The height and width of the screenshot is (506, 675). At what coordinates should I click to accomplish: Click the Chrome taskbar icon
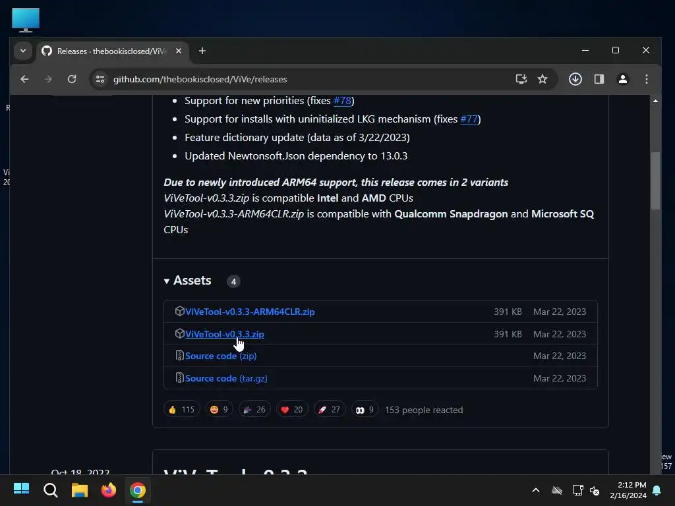click(x=138, y=490)
